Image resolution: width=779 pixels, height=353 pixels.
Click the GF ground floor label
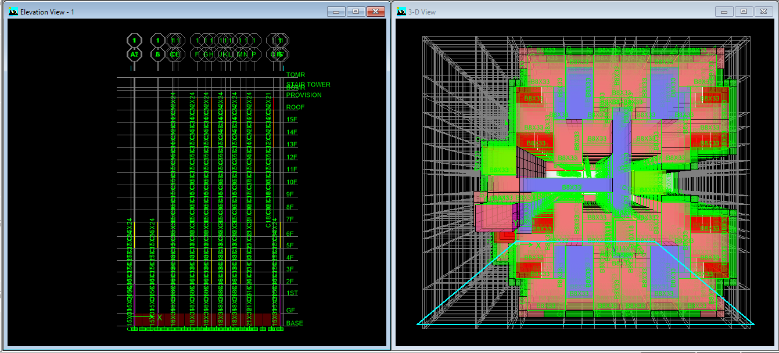point(290,311)
